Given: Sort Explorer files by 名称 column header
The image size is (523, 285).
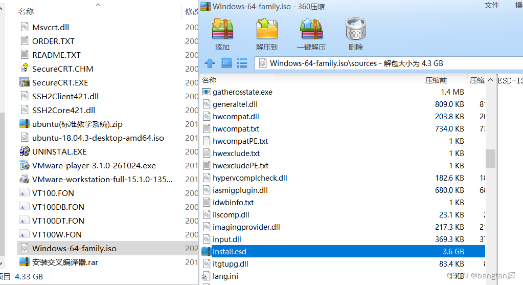Looking at the screenshot, I should click(x=26, y=11).
